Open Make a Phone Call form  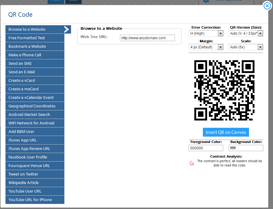[35, 55]
